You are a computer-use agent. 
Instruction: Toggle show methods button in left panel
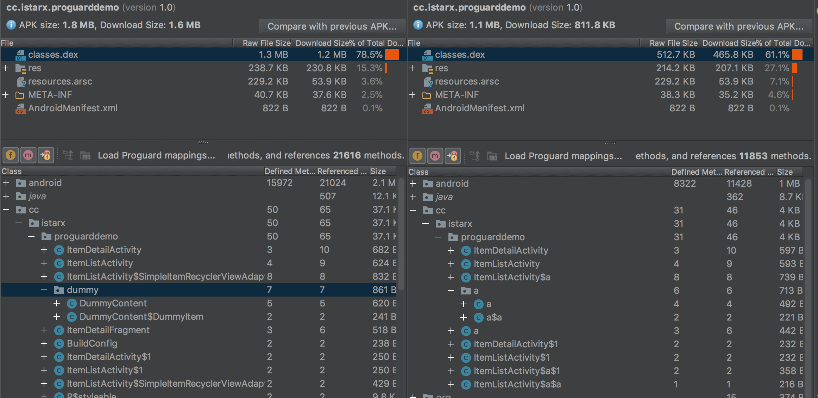point(28,155)
